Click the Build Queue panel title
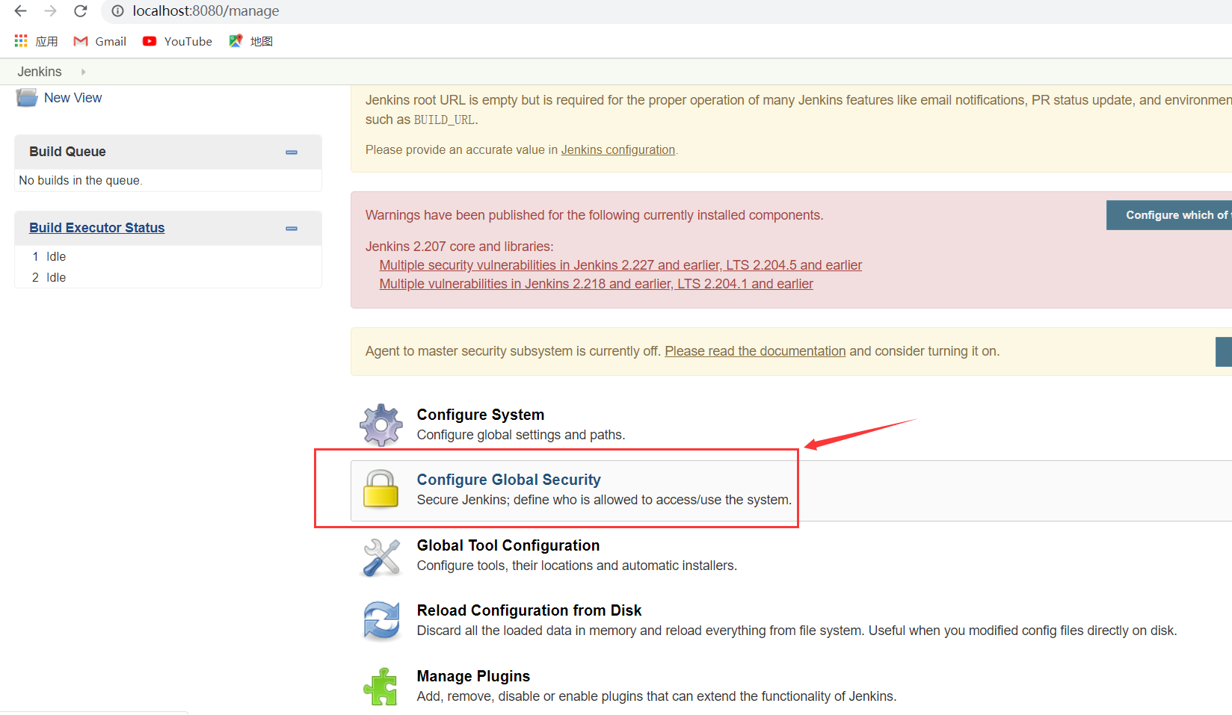This screenshot has height=715, width=1232. pos(67,152)
